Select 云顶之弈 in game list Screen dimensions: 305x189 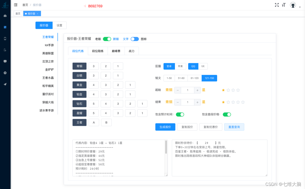48,61
